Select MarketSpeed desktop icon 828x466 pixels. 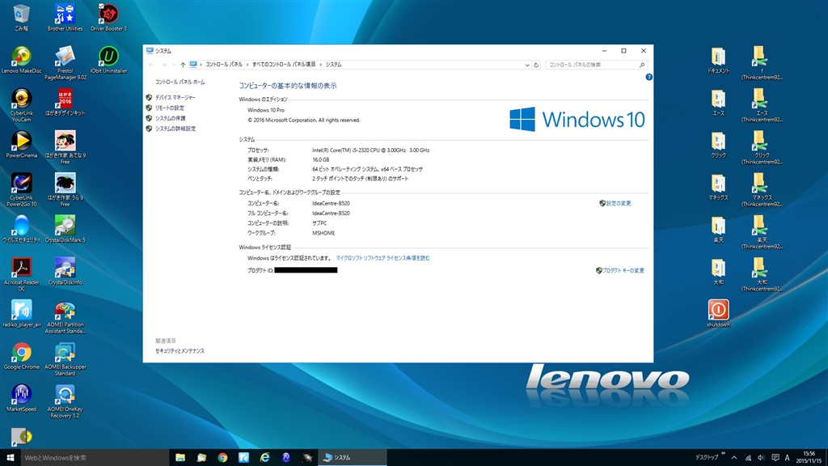point(22,398)
